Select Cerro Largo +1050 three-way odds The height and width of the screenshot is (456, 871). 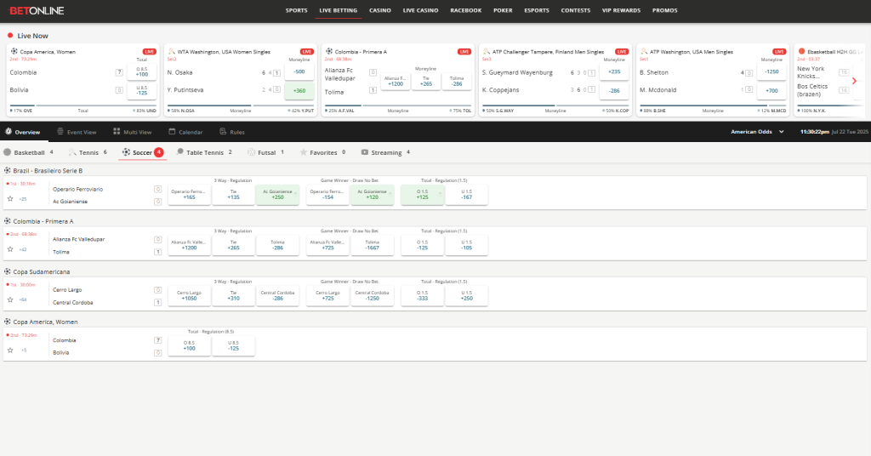pyautogui.click(x=189, y=296)
